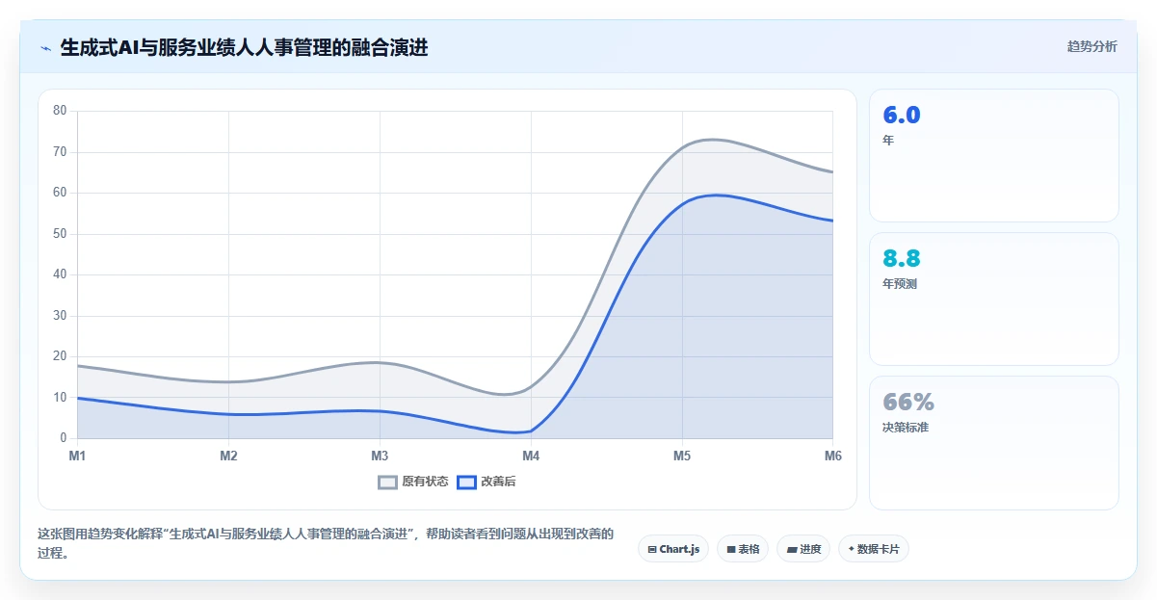Click the lightning icon beside the title
This screenshot has height=600, width=1157.
click(x=46, y=48)
